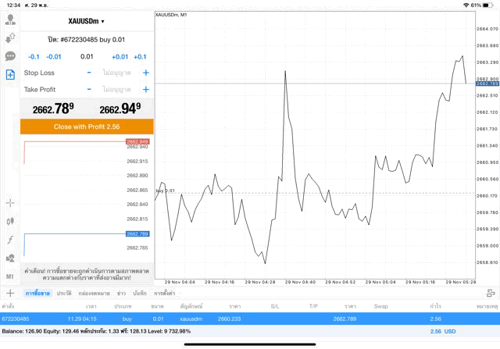Viewport: 500px width, 349px height.
Task: Open the indicators function icon
Action: point(10,239)
